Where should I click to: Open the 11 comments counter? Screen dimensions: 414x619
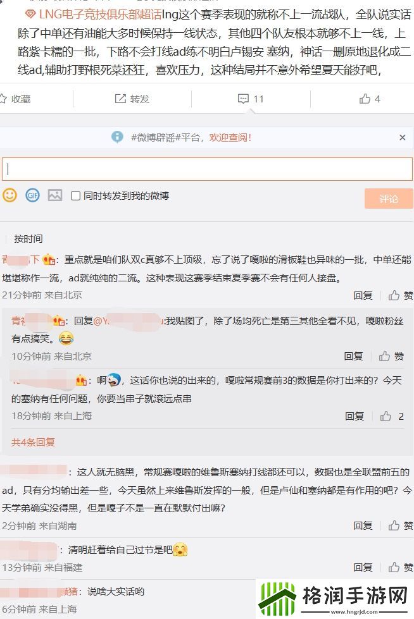pos(251,99)
